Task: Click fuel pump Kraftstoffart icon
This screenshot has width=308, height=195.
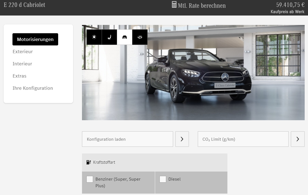Action: (89, 162)
